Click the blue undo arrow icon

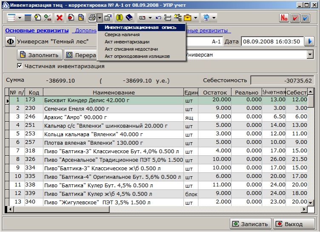pos(158,18)
